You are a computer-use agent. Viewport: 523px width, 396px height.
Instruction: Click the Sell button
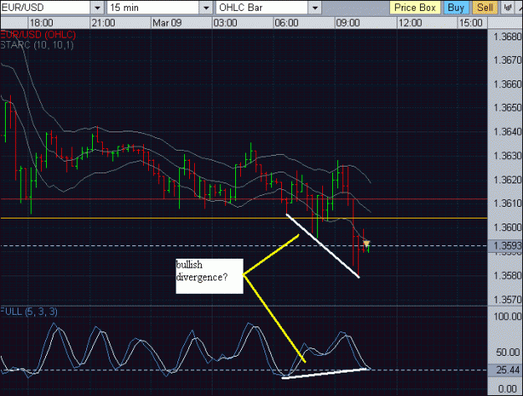485,8
